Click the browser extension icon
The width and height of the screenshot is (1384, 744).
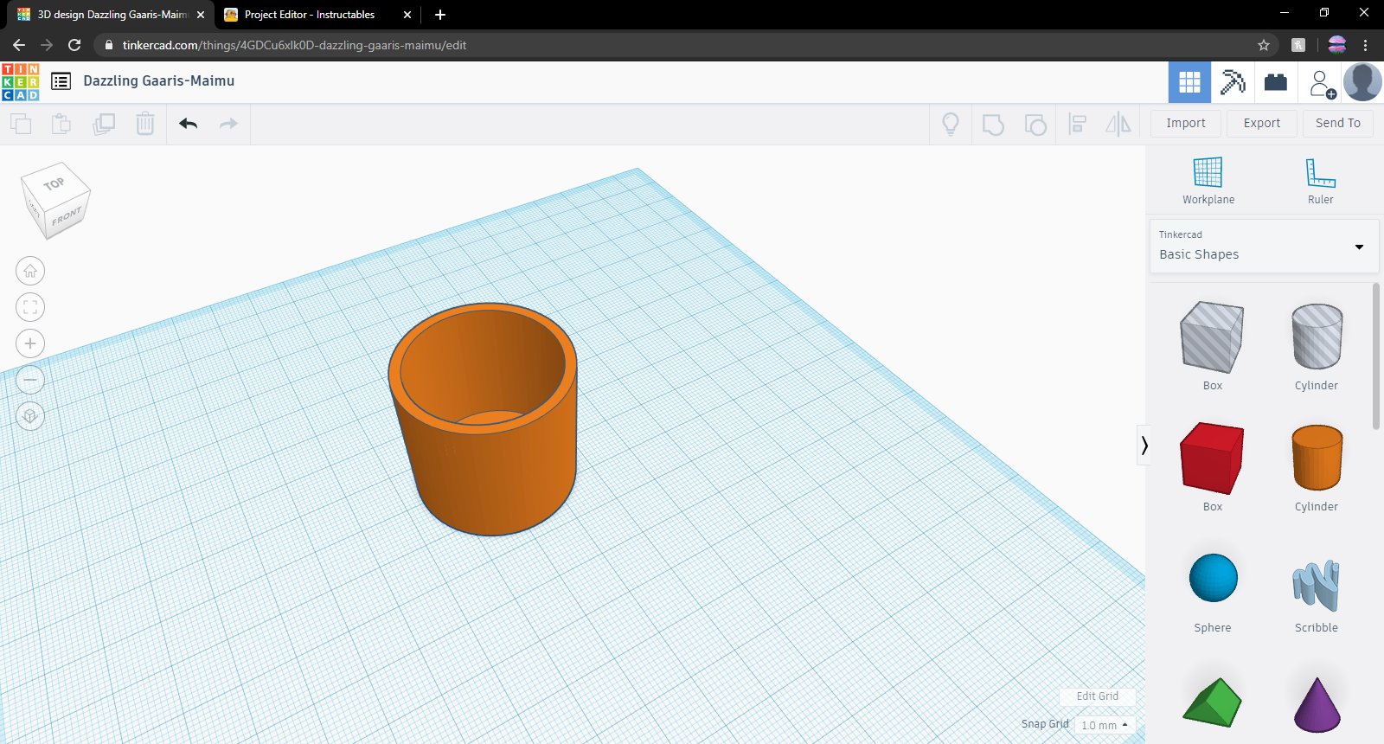pyautogui.click(x=1298, y=45)
